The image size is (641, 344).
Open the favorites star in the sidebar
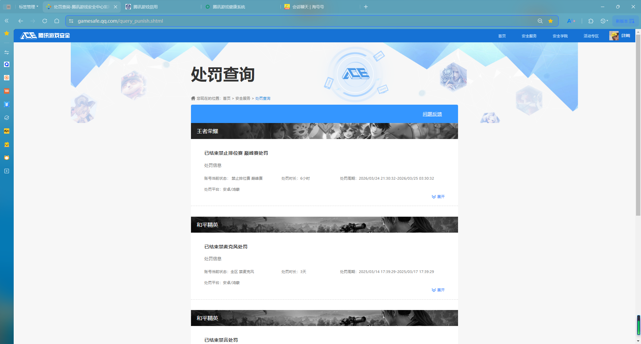pyautogui.click(x=7, y=33)
